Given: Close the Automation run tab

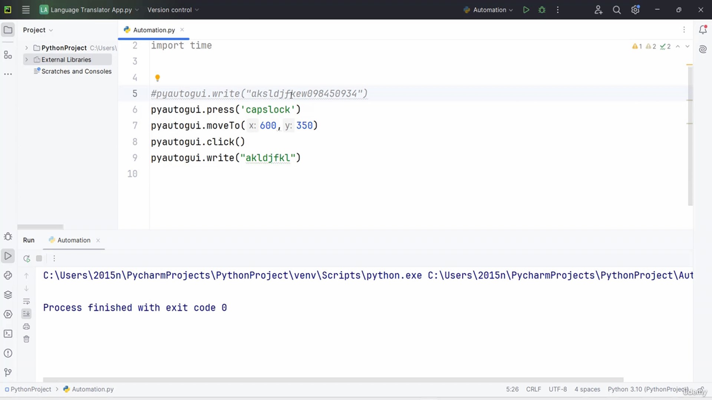Looking at the screenshot, I should point(98,240).
